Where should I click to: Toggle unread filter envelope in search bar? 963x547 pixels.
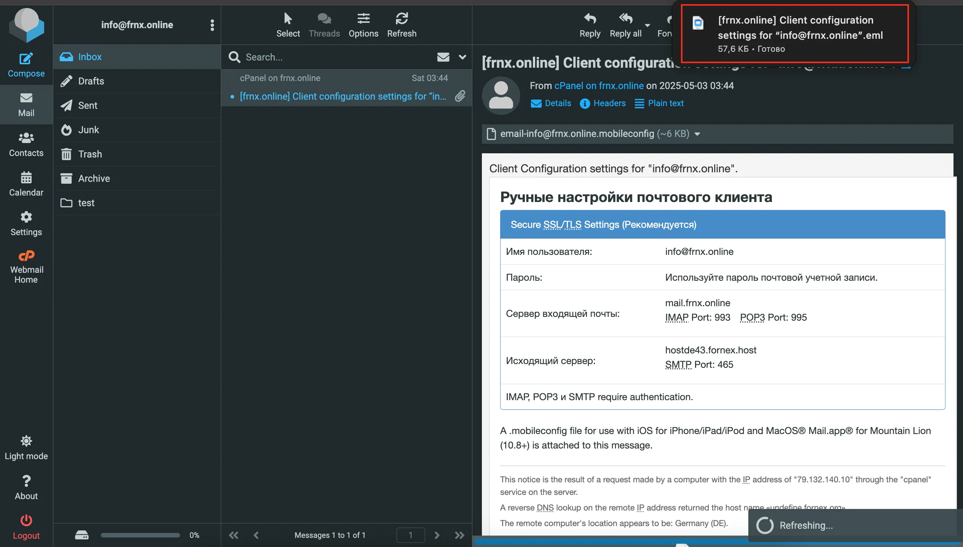click(443, 57)
